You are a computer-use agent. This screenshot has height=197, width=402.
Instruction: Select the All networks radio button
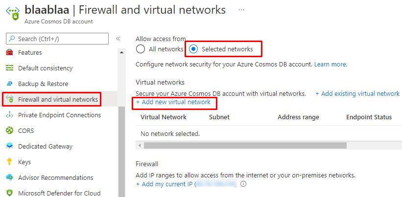(141, 49)
